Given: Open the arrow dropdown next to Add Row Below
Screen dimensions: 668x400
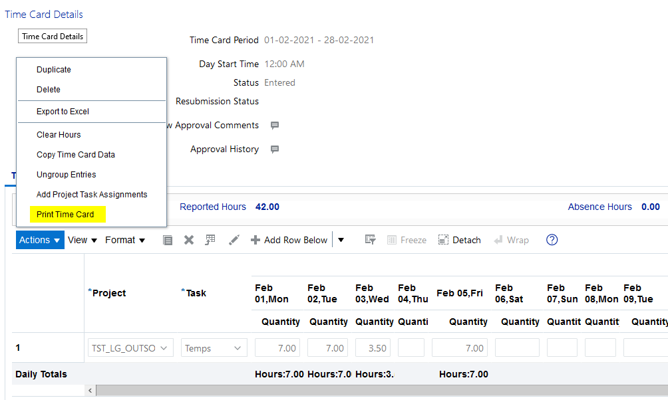Looking at the screenshot, I should pyautogui.click(x=340, y=240).
